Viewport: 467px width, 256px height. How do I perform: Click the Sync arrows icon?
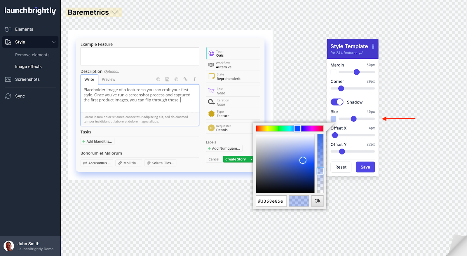click(8, 96)
